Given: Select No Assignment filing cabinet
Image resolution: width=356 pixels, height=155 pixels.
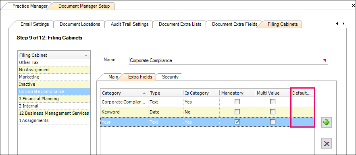Looking at the screenshot, I should [54, 70].
